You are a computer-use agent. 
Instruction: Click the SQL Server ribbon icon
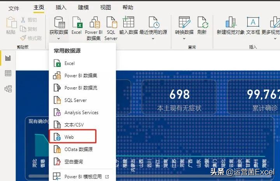click(112, 22)
